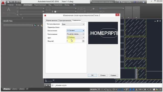Open status bar customization hamburger menu
The width and height of the screenshot is (163, 92).
click(x=161, y=89)
